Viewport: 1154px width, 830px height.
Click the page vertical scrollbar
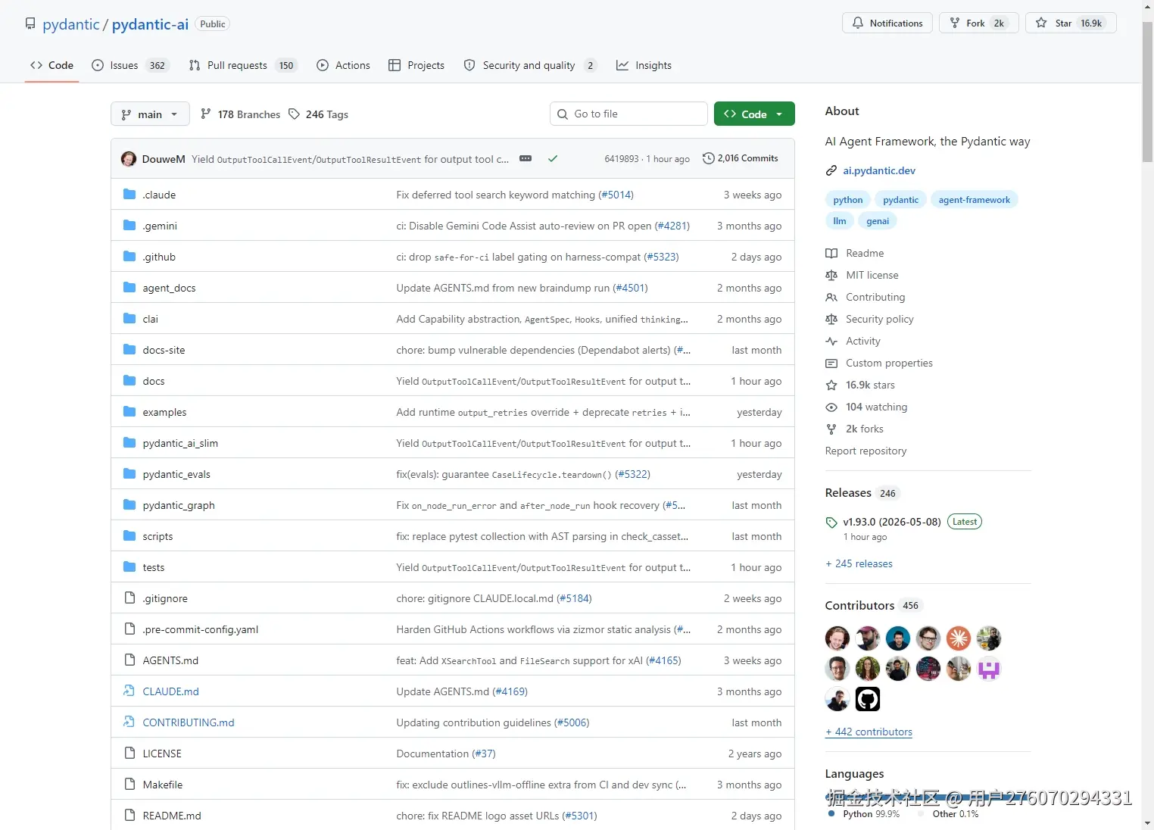tap(1148, 91)
